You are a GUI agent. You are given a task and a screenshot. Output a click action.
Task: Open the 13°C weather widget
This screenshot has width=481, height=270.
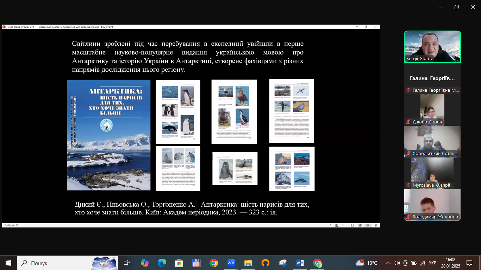[367, 263]
